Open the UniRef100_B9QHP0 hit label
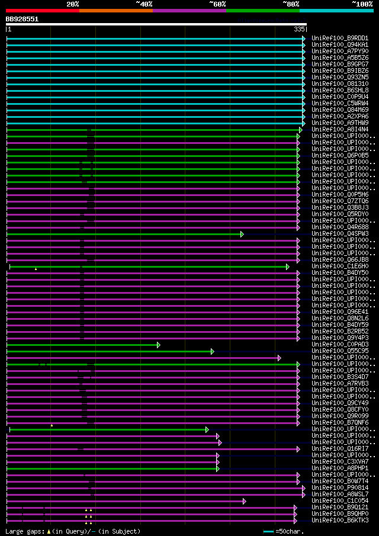Screen dimensions: 379x536 click(x=340, y=514)
